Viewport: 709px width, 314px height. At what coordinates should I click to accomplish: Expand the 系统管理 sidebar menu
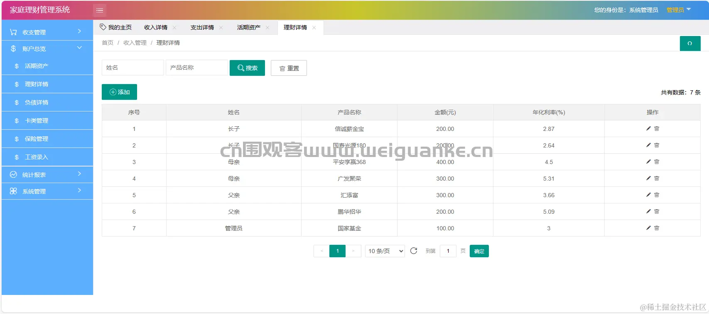pos(47,191)
